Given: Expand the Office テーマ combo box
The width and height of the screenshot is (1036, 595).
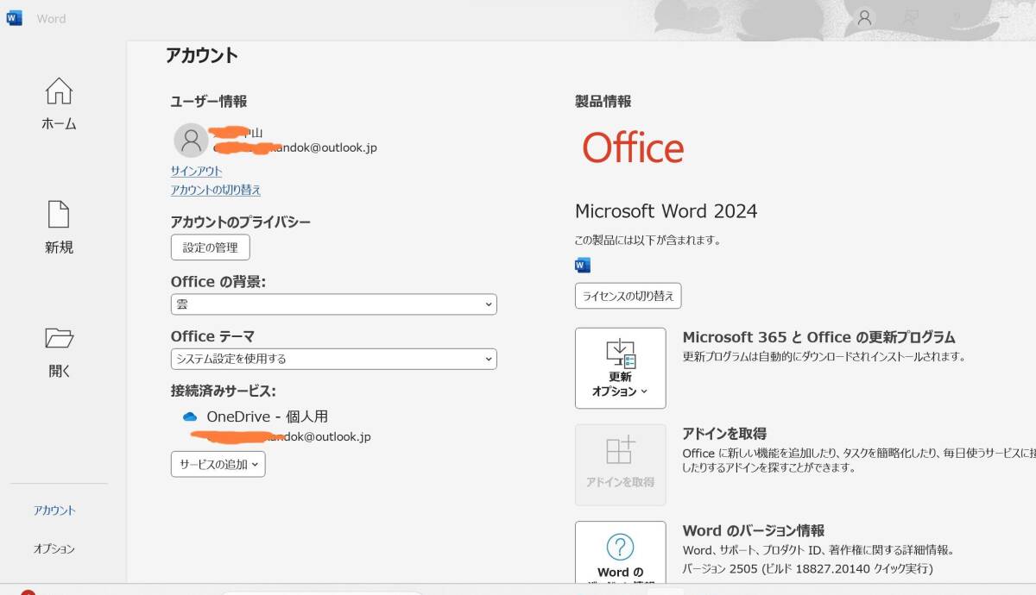Looking at the screenshot, I should click(333, 359).
